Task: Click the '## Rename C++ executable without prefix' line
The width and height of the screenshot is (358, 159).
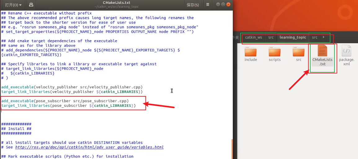Action: 46,13
